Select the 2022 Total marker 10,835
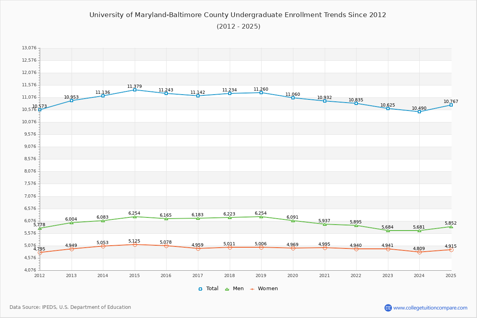Viewport: 477px width, 318px height. pyautogui.click(x=356, y=103)
